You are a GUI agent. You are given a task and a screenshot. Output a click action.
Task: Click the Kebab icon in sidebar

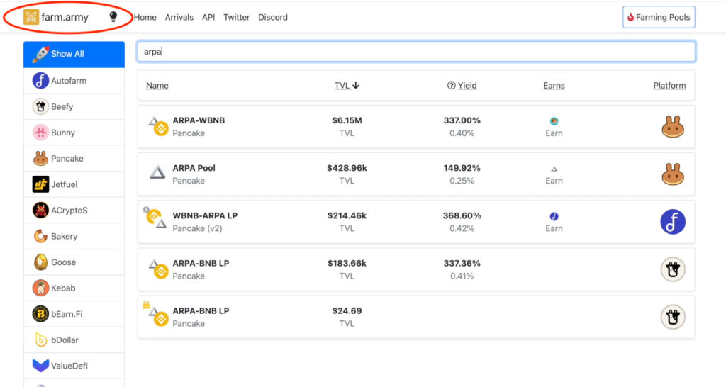pyautogui.click(x=40, y=288)
